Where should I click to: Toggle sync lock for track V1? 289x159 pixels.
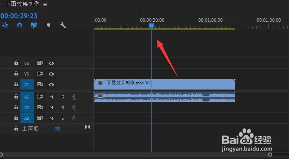click(40, 84)
